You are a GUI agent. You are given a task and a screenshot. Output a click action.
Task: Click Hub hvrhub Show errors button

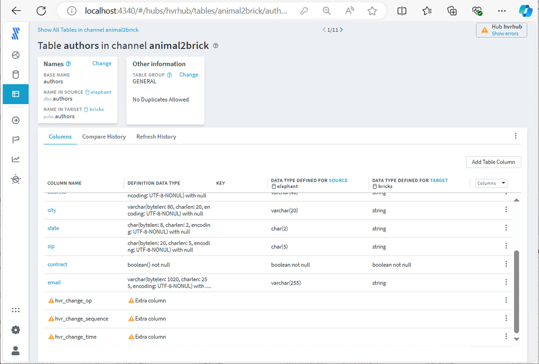coord(502,30)
